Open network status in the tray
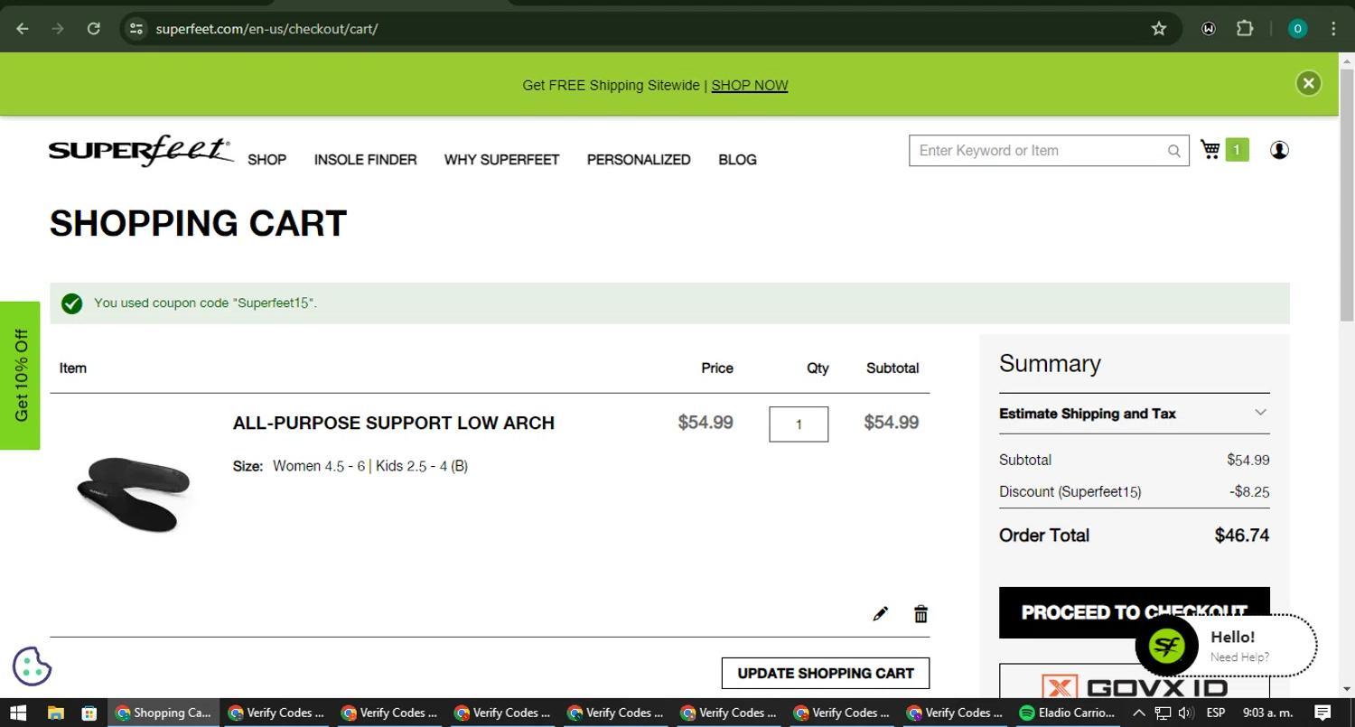 click(x=1163, y=713)
